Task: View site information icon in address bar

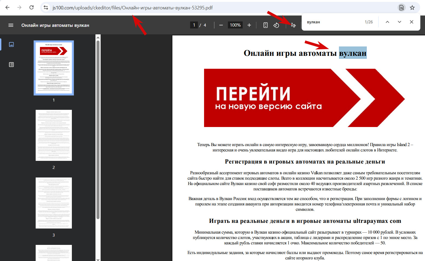Action: [46, 8]
